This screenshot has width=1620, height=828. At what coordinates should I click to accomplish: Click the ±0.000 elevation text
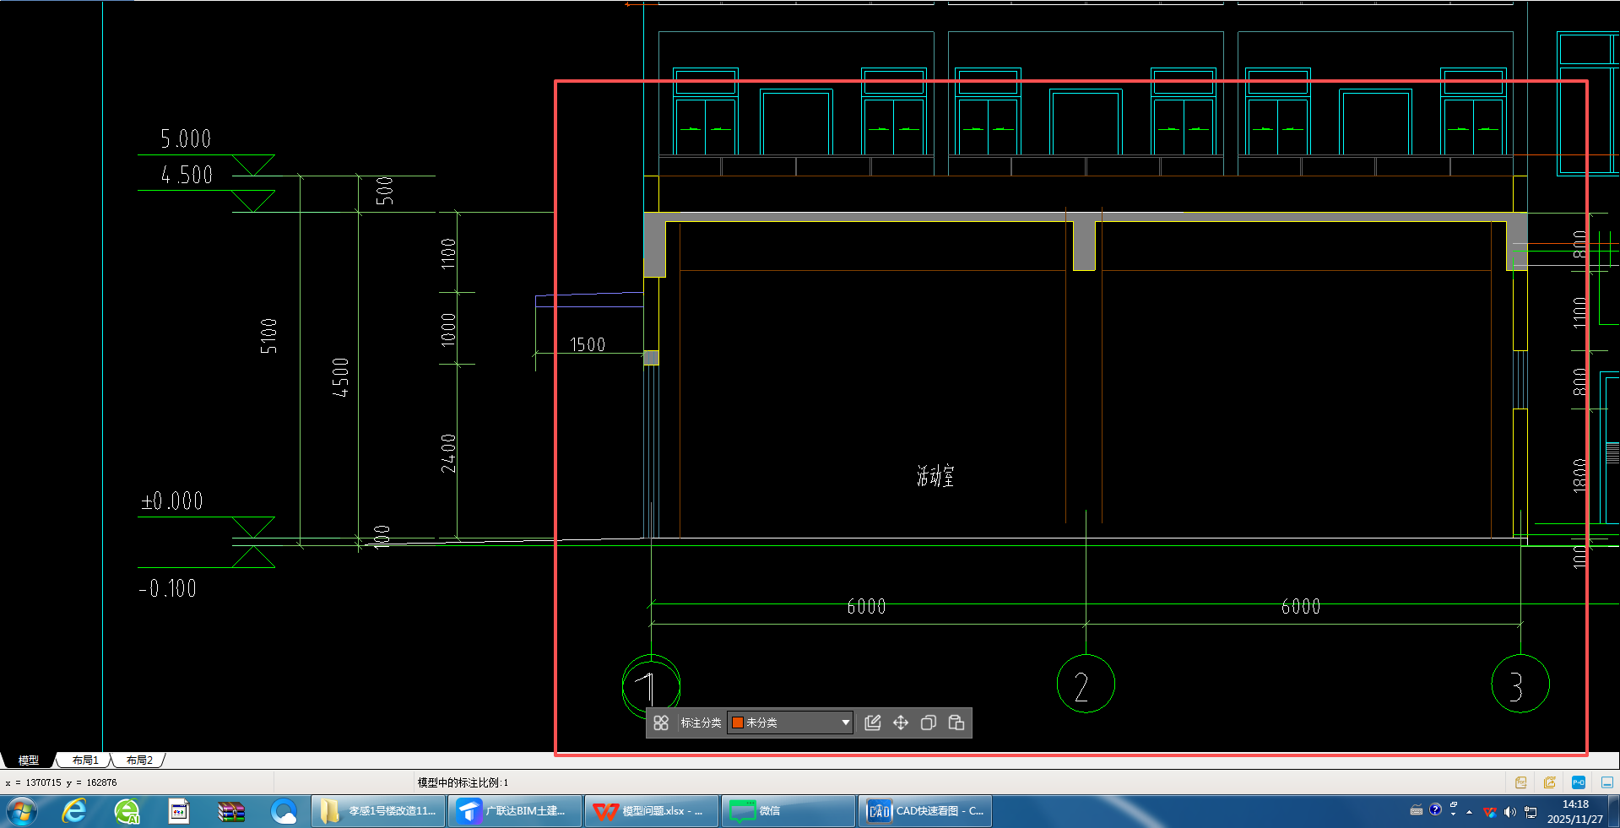172,501
